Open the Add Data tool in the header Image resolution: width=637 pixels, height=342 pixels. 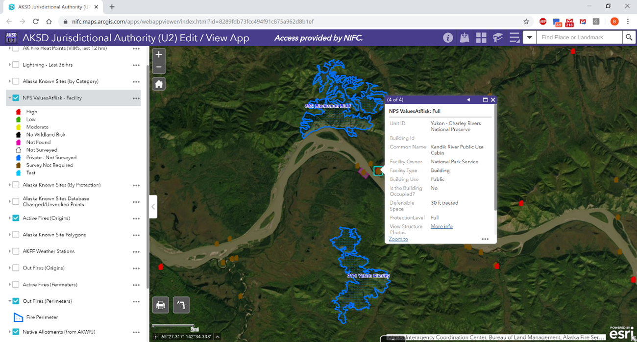pos(464,37)
